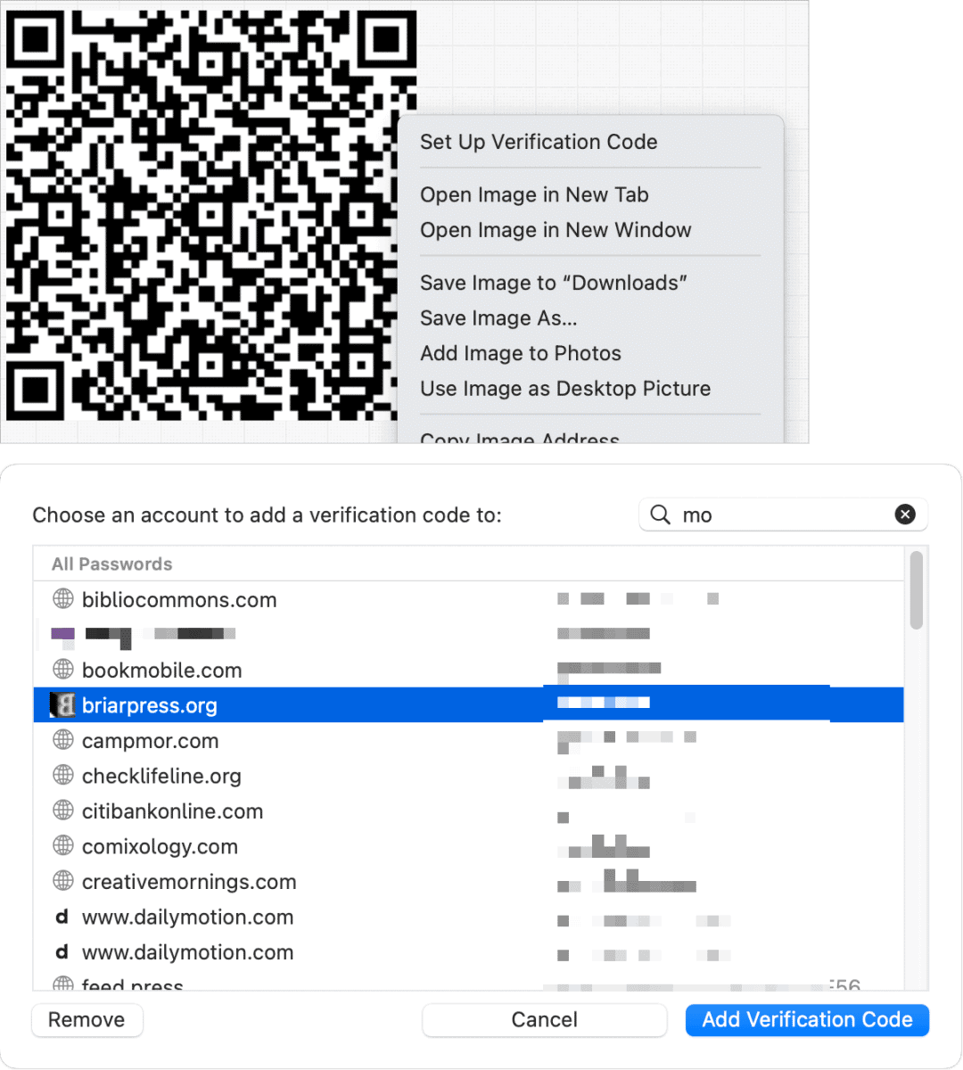Click the globe icon beside bookmobile.com
Image resolution: width=963 pixels, height=1070 pixels.
63,669
